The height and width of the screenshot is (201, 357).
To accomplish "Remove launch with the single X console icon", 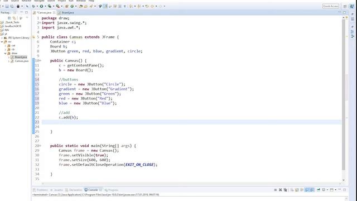I will [280, 190].
